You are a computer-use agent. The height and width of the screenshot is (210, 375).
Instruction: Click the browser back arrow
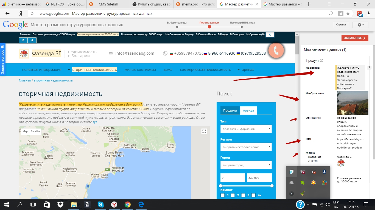click(7, 13)
